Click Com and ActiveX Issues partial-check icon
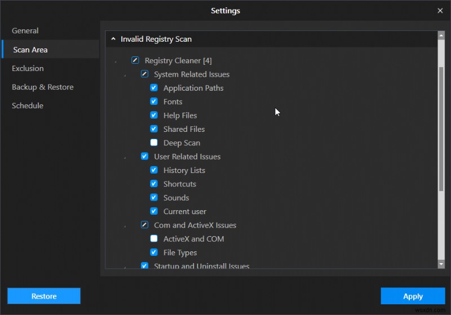This screenshot has width=451, height=315. (x=144, y=225)
